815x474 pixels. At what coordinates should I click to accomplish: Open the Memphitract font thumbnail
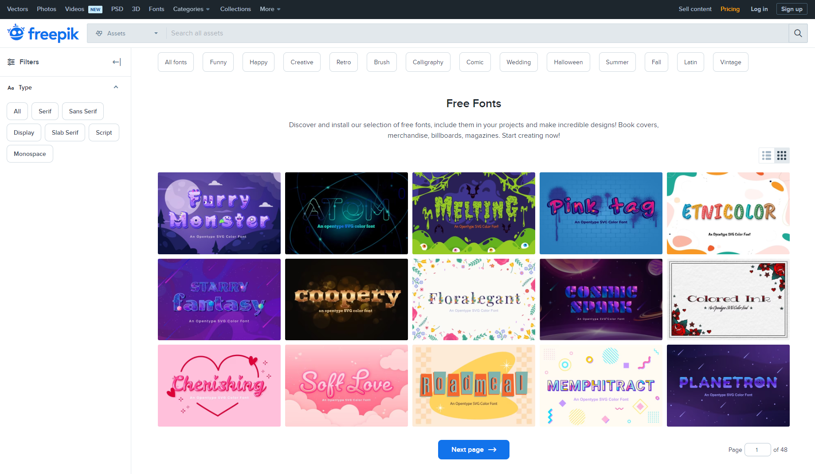click(x=601, y=385)
